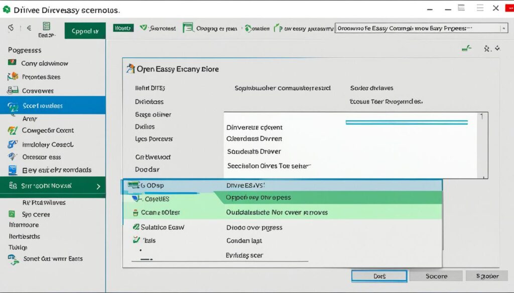Click the icon on the 'Srr soni Novsa' row
514x293 pixels.
[13, 186]
